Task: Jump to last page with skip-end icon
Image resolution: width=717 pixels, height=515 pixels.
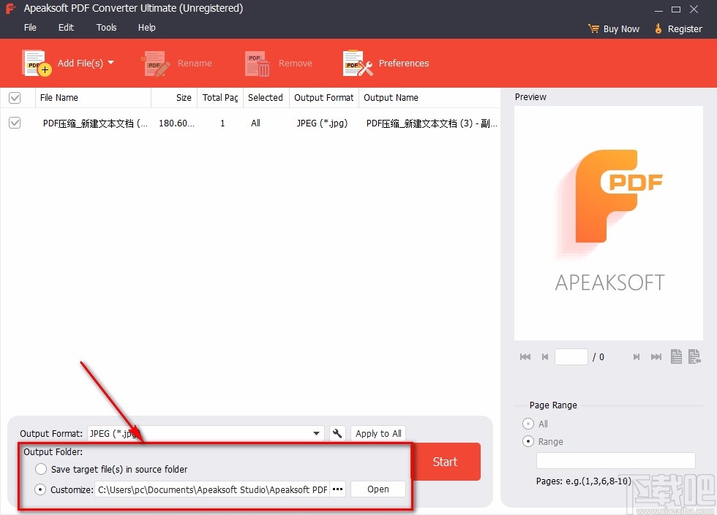Action: pos(656,356)
